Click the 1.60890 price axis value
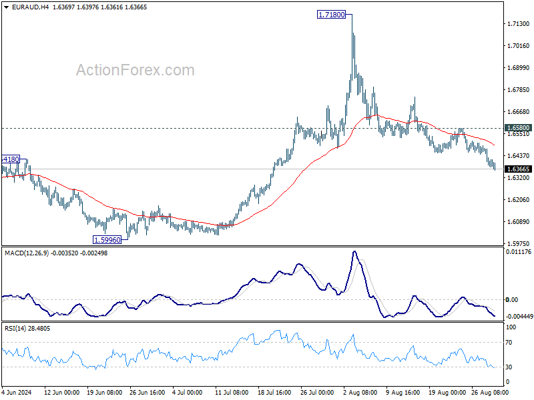This screenshot has height=400, width=534. (519, 222)
